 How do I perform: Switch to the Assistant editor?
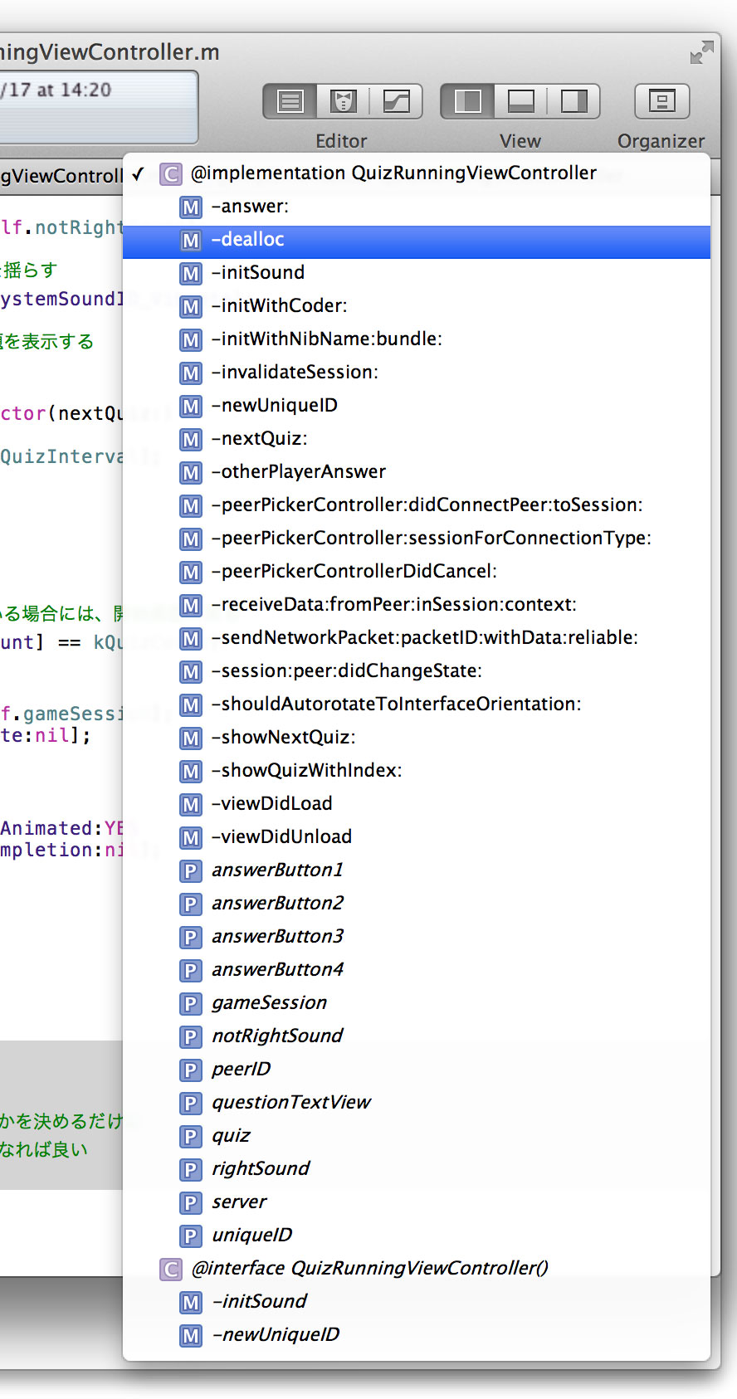343,101
